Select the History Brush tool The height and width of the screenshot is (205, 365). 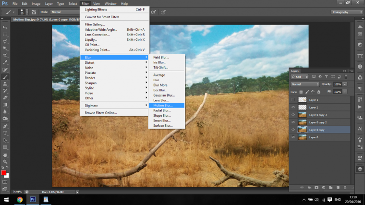click(x=5, y=91)
